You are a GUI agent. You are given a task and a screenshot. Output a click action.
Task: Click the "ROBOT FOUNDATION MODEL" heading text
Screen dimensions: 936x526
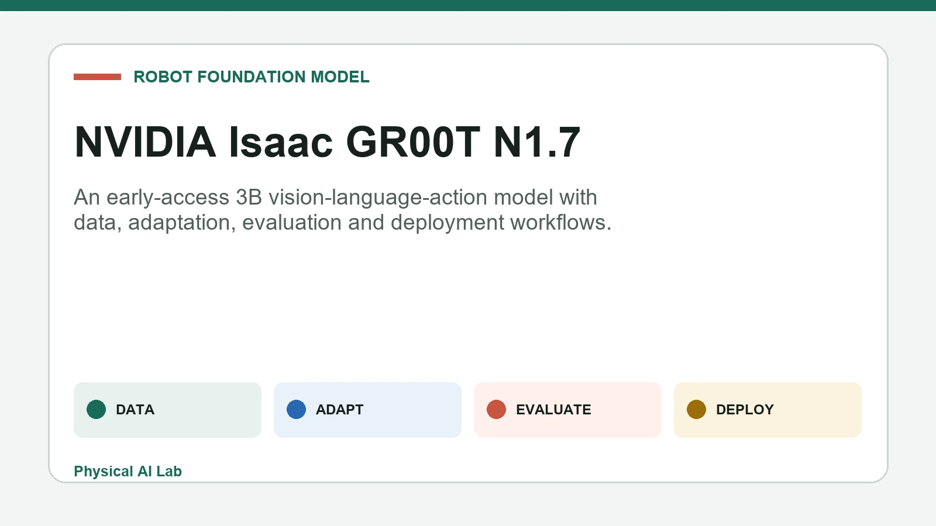[x=252, y=77]
